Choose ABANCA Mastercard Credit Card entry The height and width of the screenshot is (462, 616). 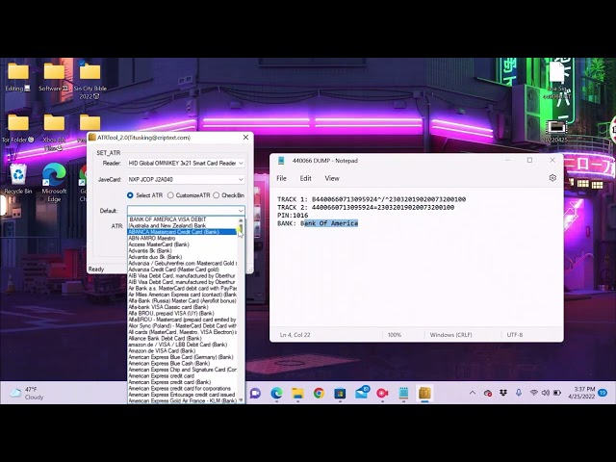[183, 232]
